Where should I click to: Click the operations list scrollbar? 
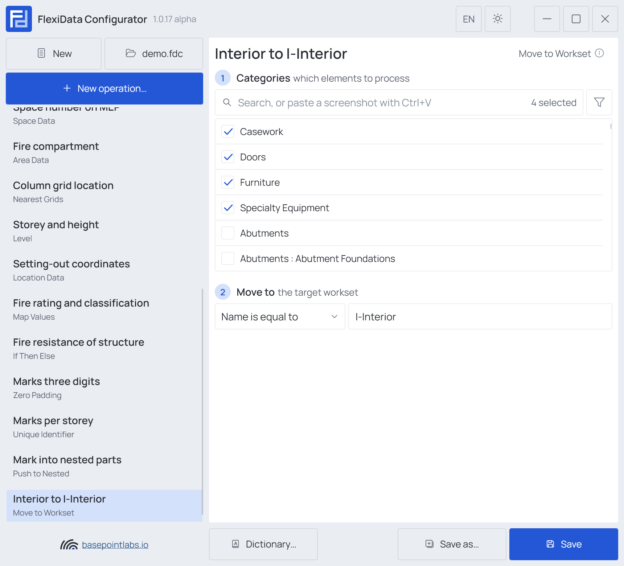coord(202,402)
